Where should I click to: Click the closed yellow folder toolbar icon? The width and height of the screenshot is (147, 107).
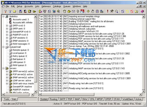pyautogui.click(x=14, y=11)
